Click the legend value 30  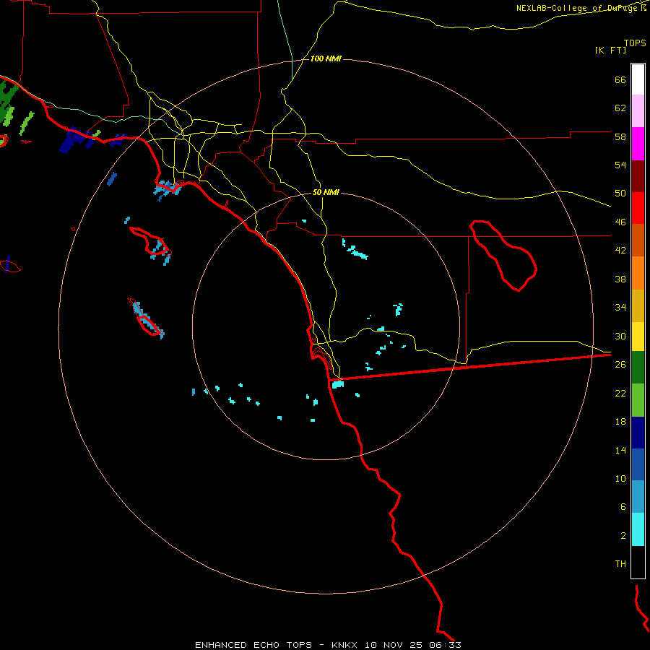(620, 336)
